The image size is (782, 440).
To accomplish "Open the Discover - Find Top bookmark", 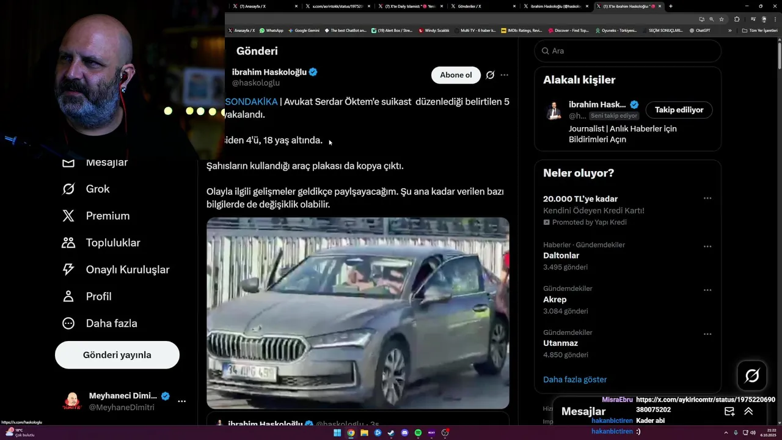I will (x=569, y=31).
